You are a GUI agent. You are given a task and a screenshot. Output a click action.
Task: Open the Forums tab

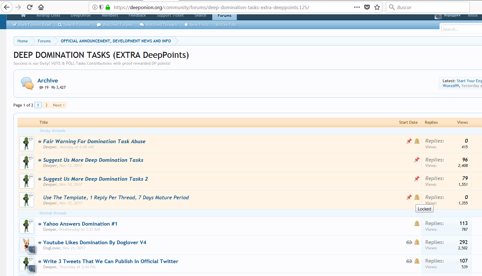click(224, 16)
